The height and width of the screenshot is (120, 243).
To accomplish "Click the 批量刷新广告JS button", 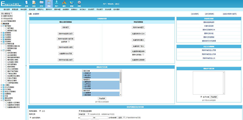I will click(x=139, y=46).
